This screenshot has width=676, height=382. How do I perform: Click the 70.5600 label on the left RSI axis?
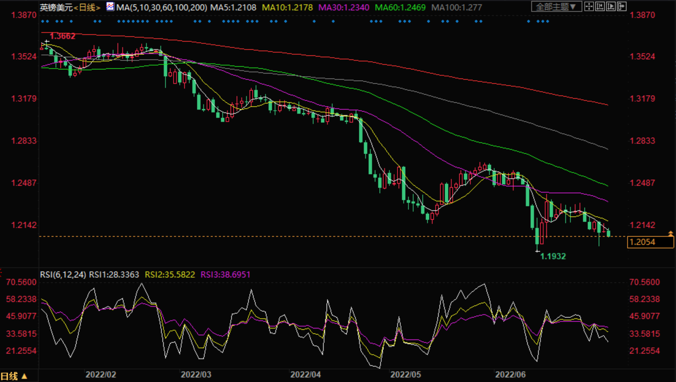(21, 282)
